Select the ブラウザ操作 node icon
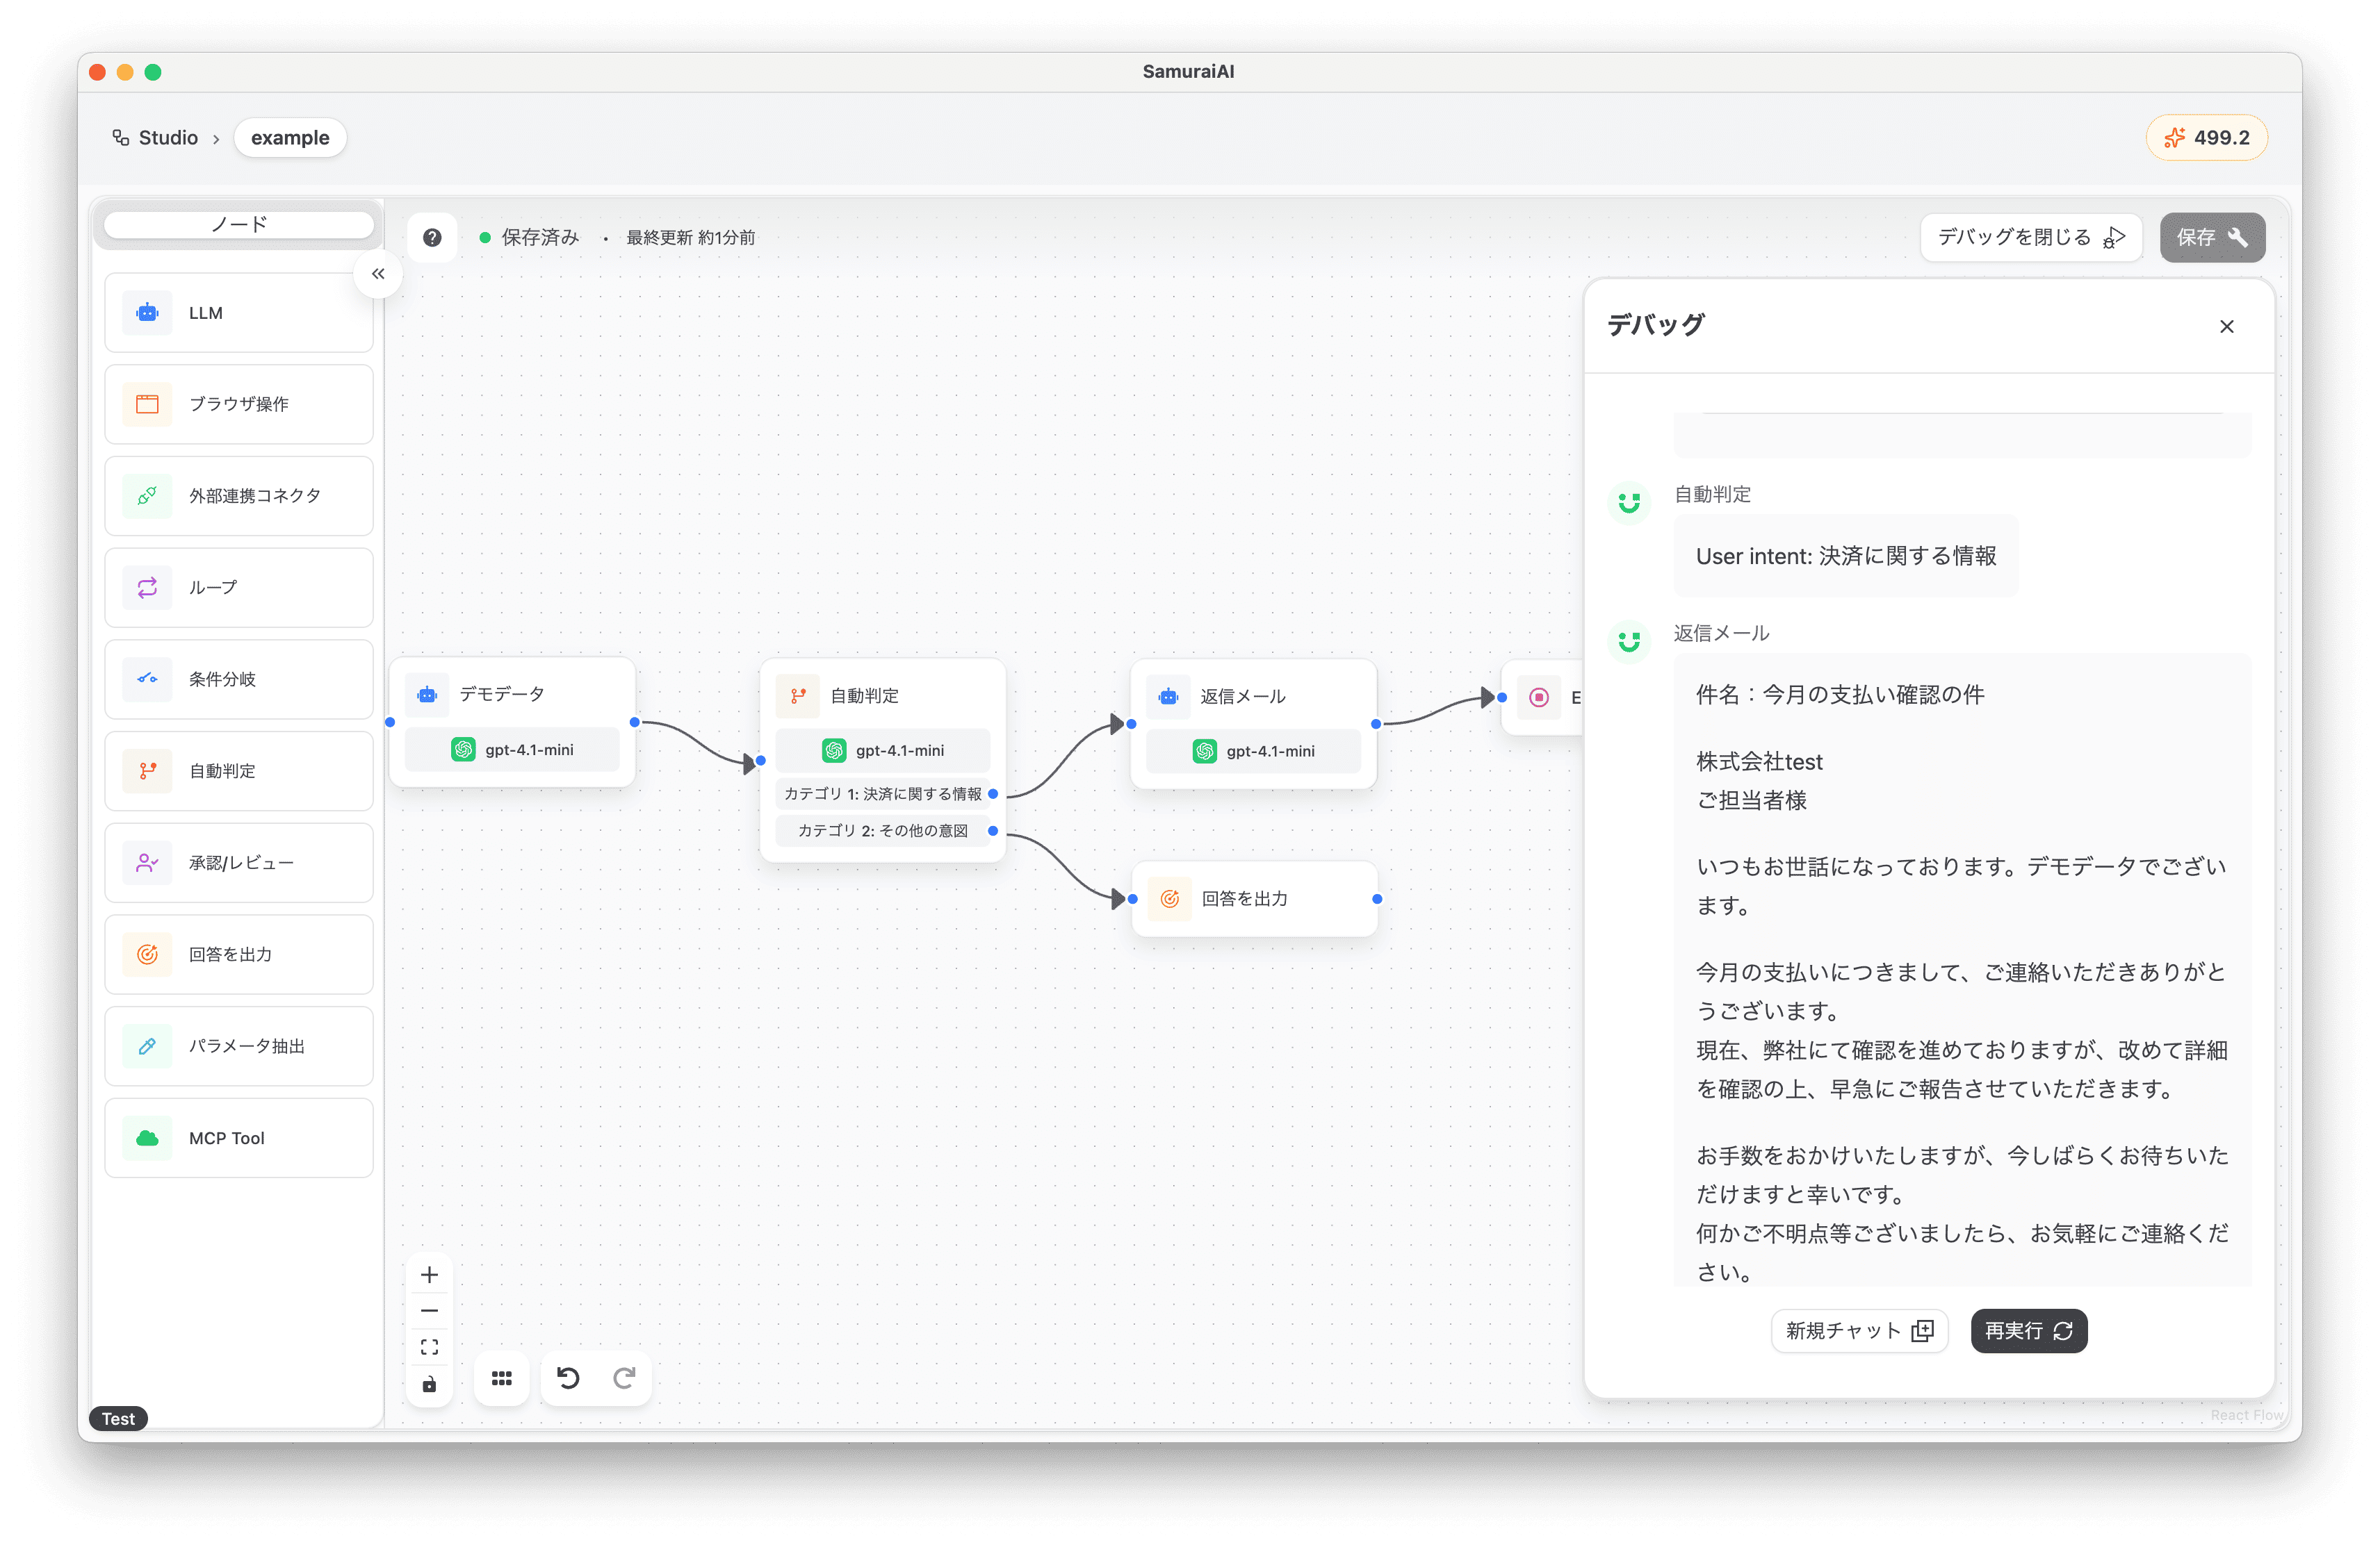This screenshot has height=1545, width=2380. coord(147,404)
